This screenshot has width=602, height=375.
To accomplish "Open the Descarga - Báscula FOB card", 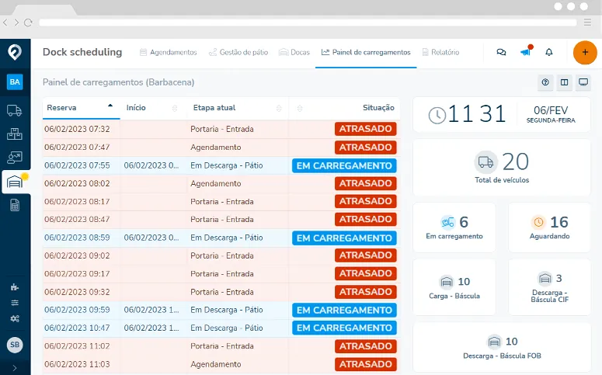I will tap(502, 347).
